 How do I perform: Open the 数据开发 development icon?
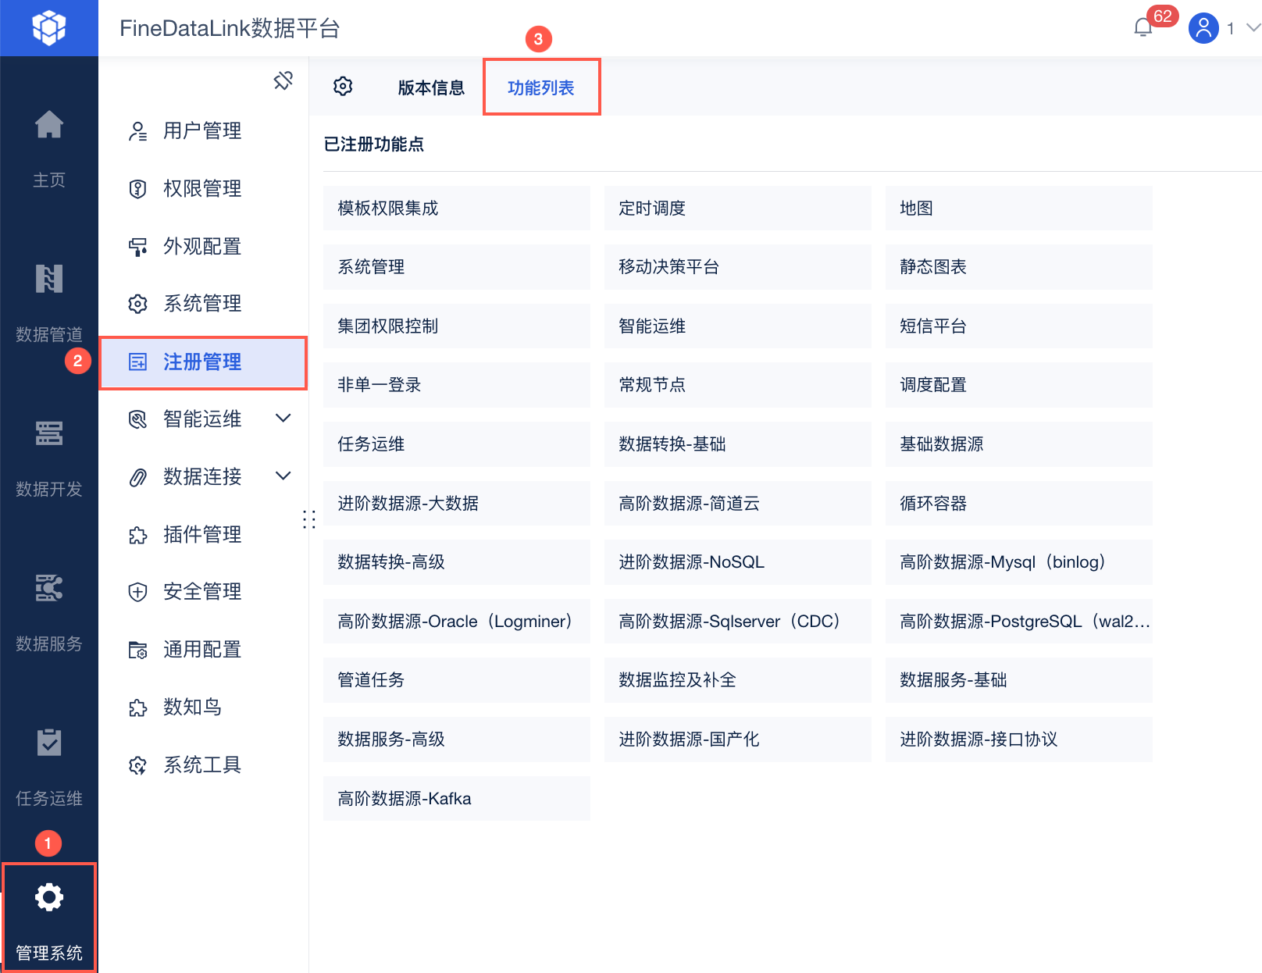[49, 433]
